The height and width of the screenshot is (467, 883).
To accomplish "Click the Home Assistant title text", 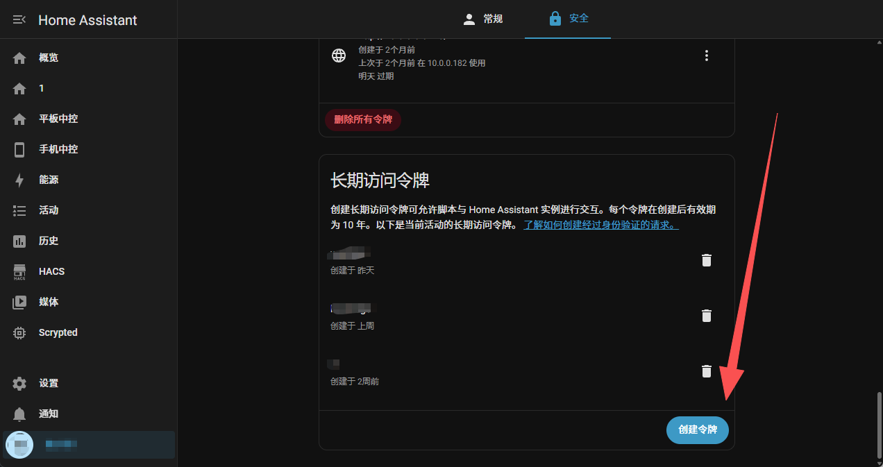I will click(87, 20).
